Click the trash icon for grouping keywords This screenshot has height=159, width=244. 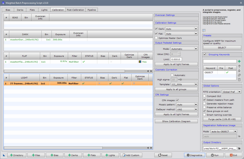click(239, 79)
